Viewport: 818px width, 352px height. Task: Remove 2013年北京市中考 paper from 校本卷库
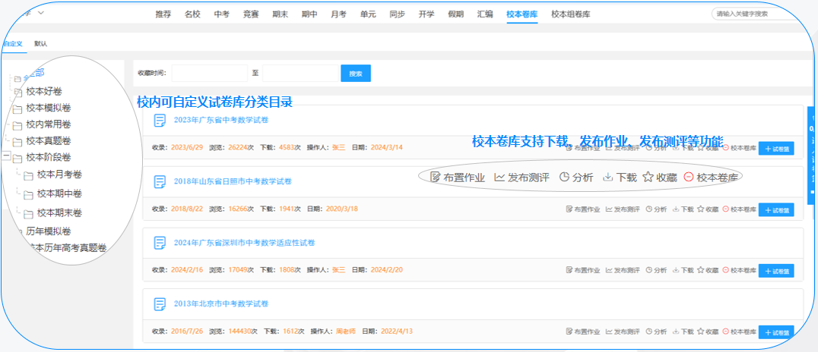pos(739,332)
